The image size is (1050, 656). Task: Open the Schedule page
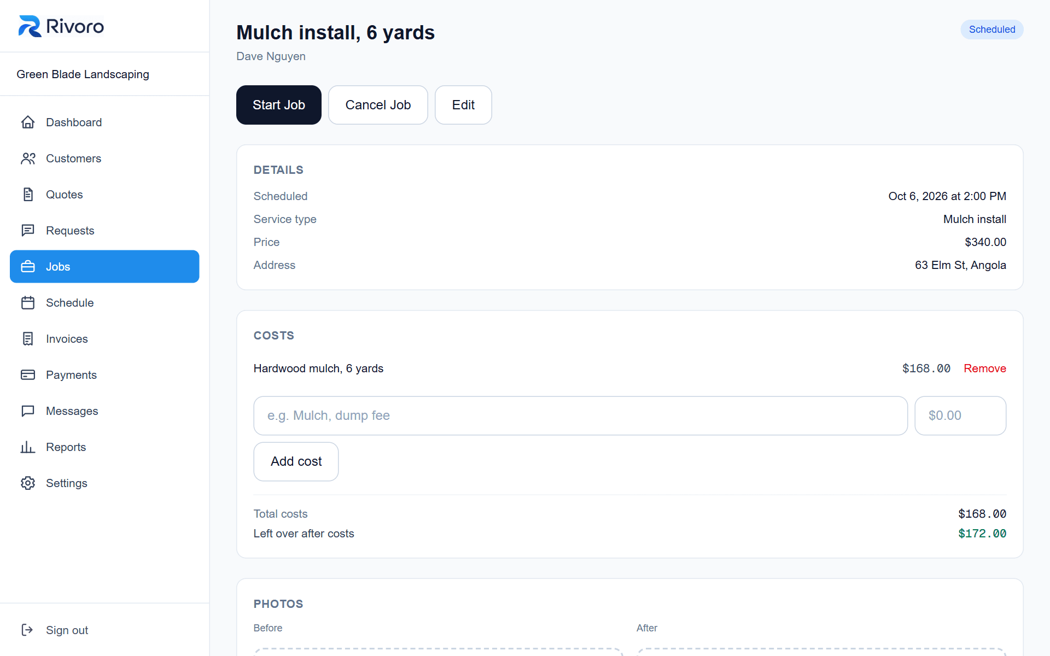[x=104, y=303]
